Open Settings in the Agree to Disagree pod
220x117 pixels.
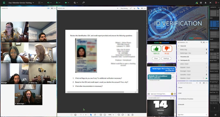coord(166,58)
